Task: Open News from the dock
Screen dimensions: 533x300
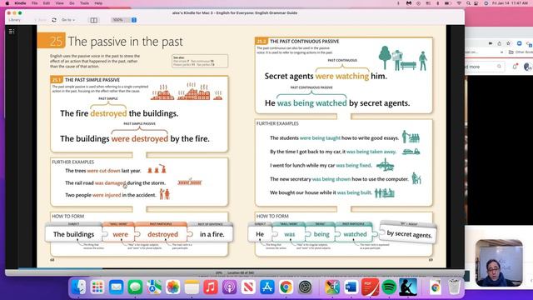Action: [248, 287]
